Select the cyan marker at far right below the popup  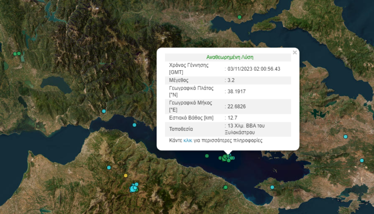[x=345, y=136]
